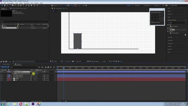Select the Rotation tool
Viewport: 188px width, 106px height.
click(x=10, y=5)
